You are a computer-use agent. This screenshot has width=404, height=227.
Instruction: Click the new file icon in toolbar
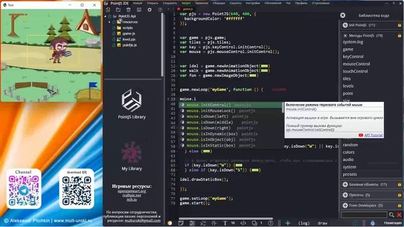[108, 10]
